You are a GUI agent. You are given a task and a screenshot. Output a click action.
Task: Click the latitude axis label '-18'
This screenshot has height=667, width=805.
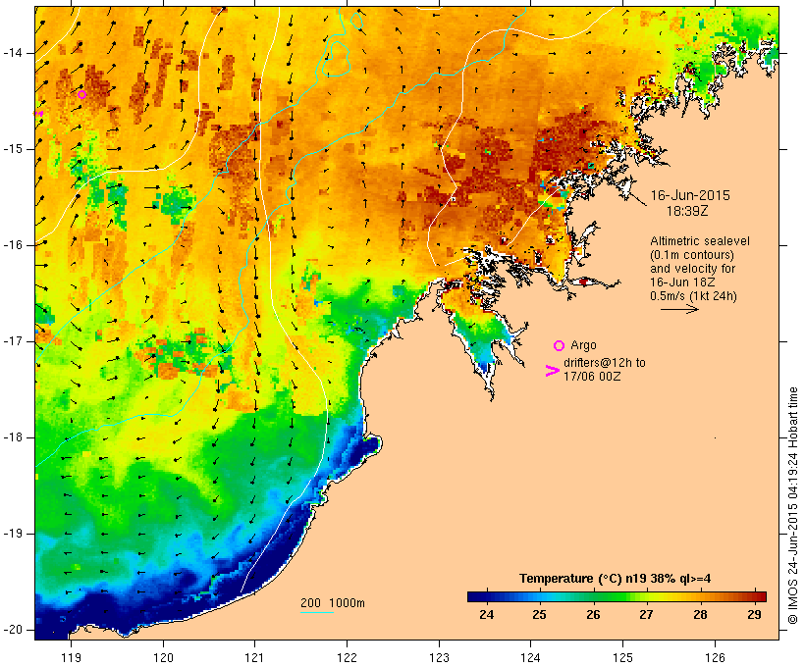click(x=12, y=437)
